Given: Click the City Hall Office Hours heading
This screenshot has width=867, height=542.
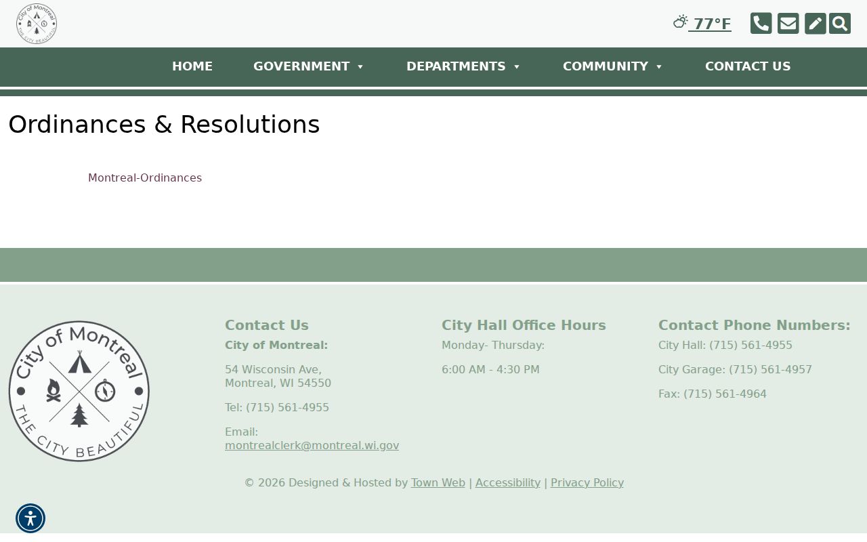Looking at the screenshot, I should (524, 325).
